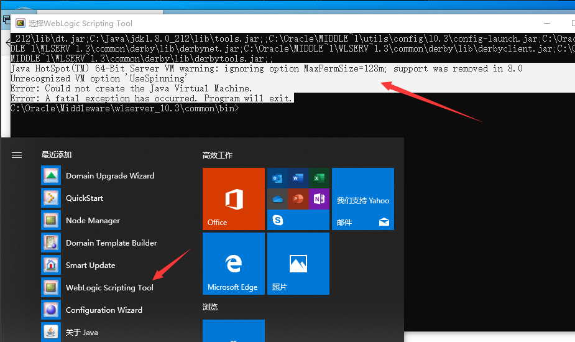575x342 pixels.
Task: Launch Microsoft Edge tile
Action: 234,264
